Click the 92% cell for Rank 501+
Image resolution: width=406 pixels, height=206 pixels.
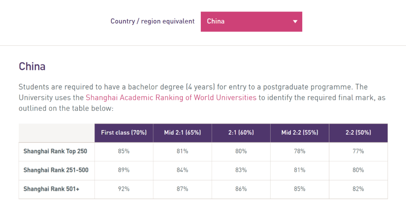click(124, 189)
